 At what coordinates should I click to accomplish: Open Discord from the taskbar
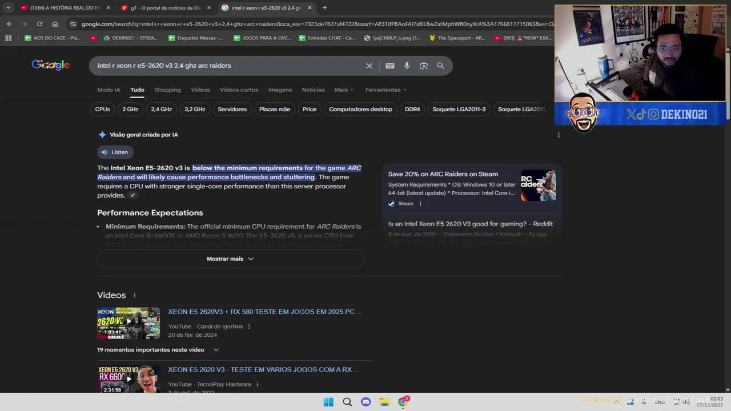tap(366, 402)
